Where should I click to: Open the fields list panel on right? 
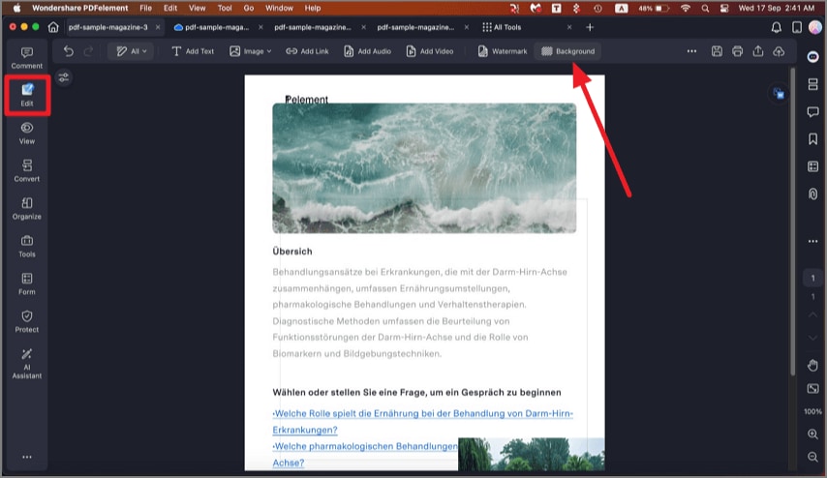point(812,166)
